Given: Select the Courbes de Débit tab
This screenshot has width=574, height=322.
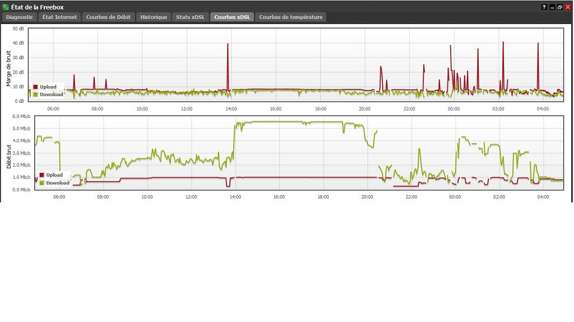Looking at the screenshot, I should click(108, 17).
